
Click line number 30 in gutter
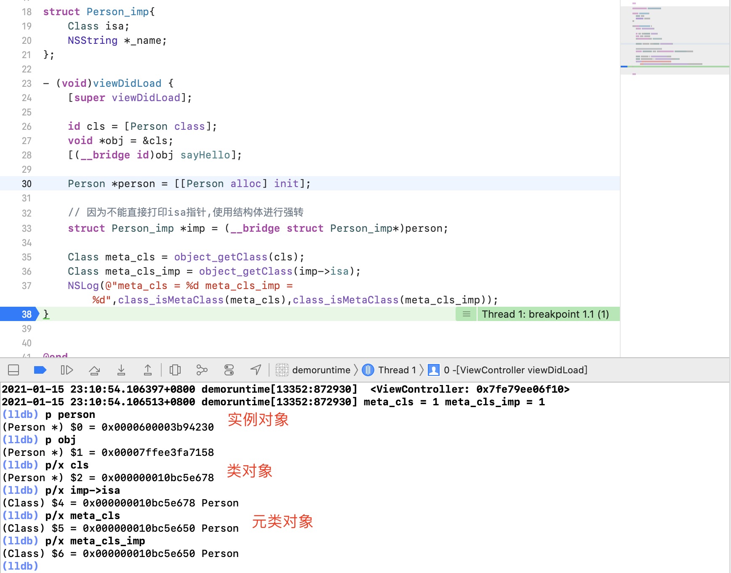26,184
